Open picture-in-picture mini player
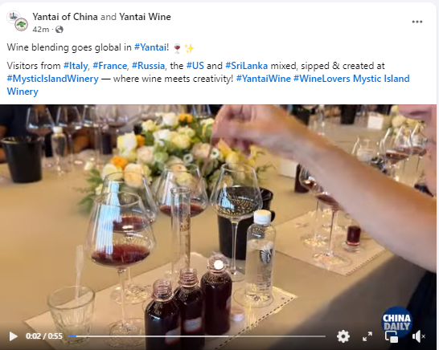This screenshot has width=439, height=350. point(392,336)
